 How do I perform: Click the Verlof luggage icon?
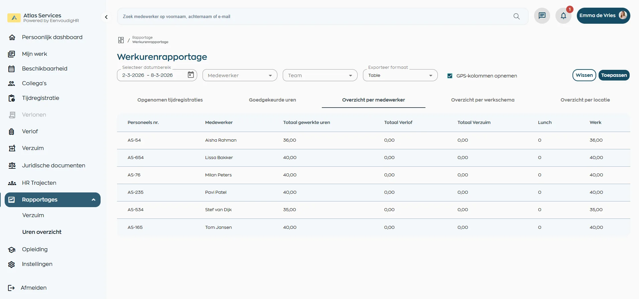pyautogui.click(x=12, y=132)
